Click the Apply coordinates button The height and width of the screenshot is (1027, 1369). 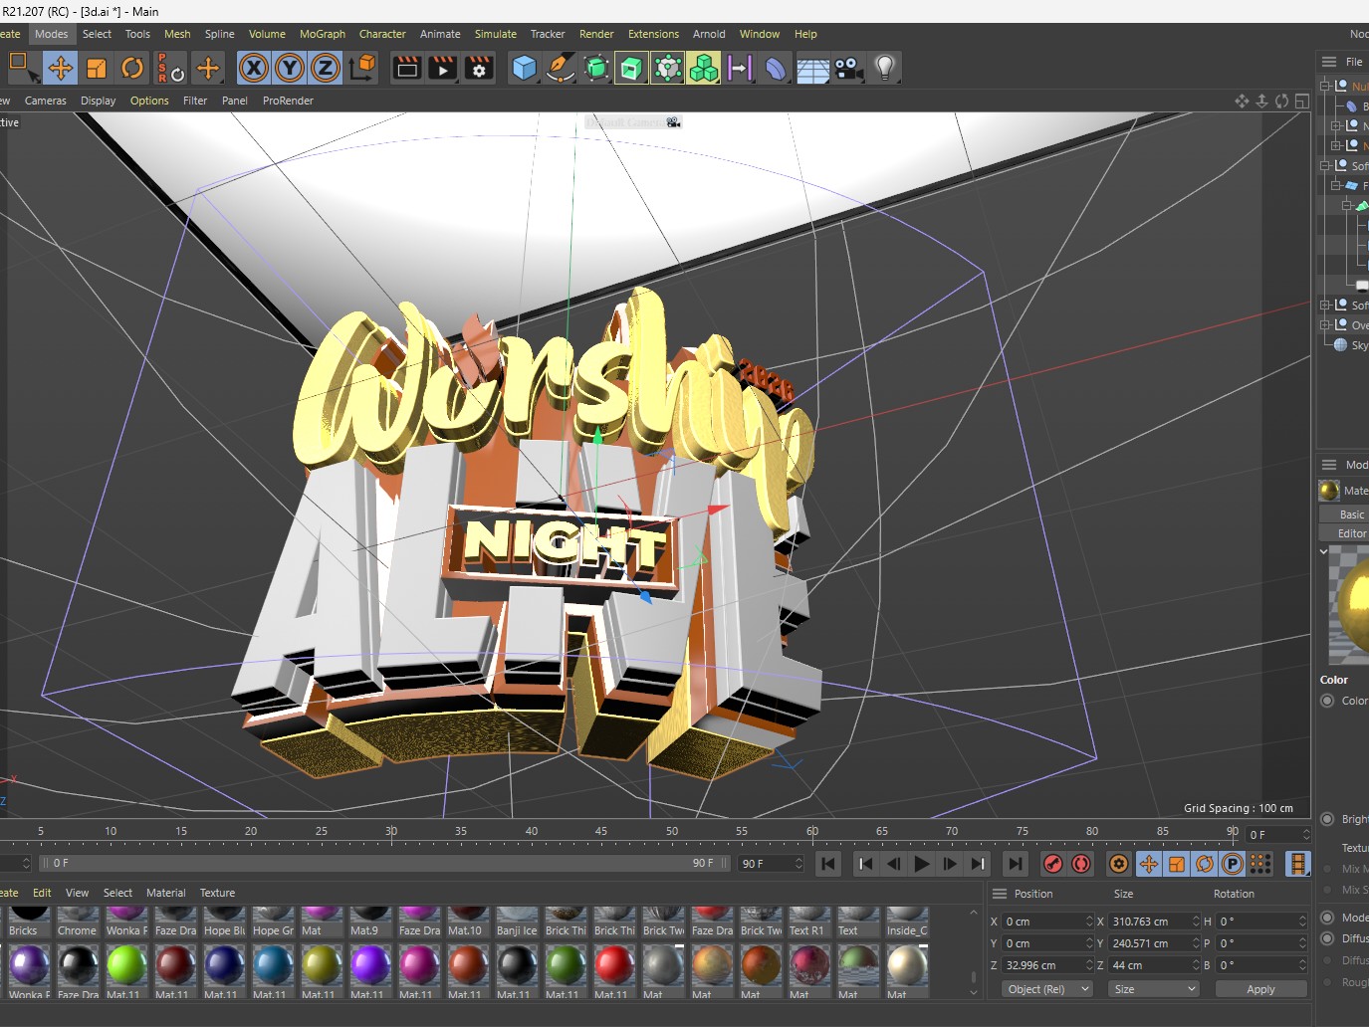tap(1260, 989)
